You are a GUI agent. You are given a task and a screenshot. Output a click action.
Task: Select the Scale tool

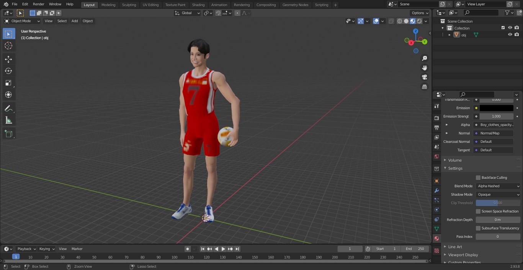tap(8, 83)
